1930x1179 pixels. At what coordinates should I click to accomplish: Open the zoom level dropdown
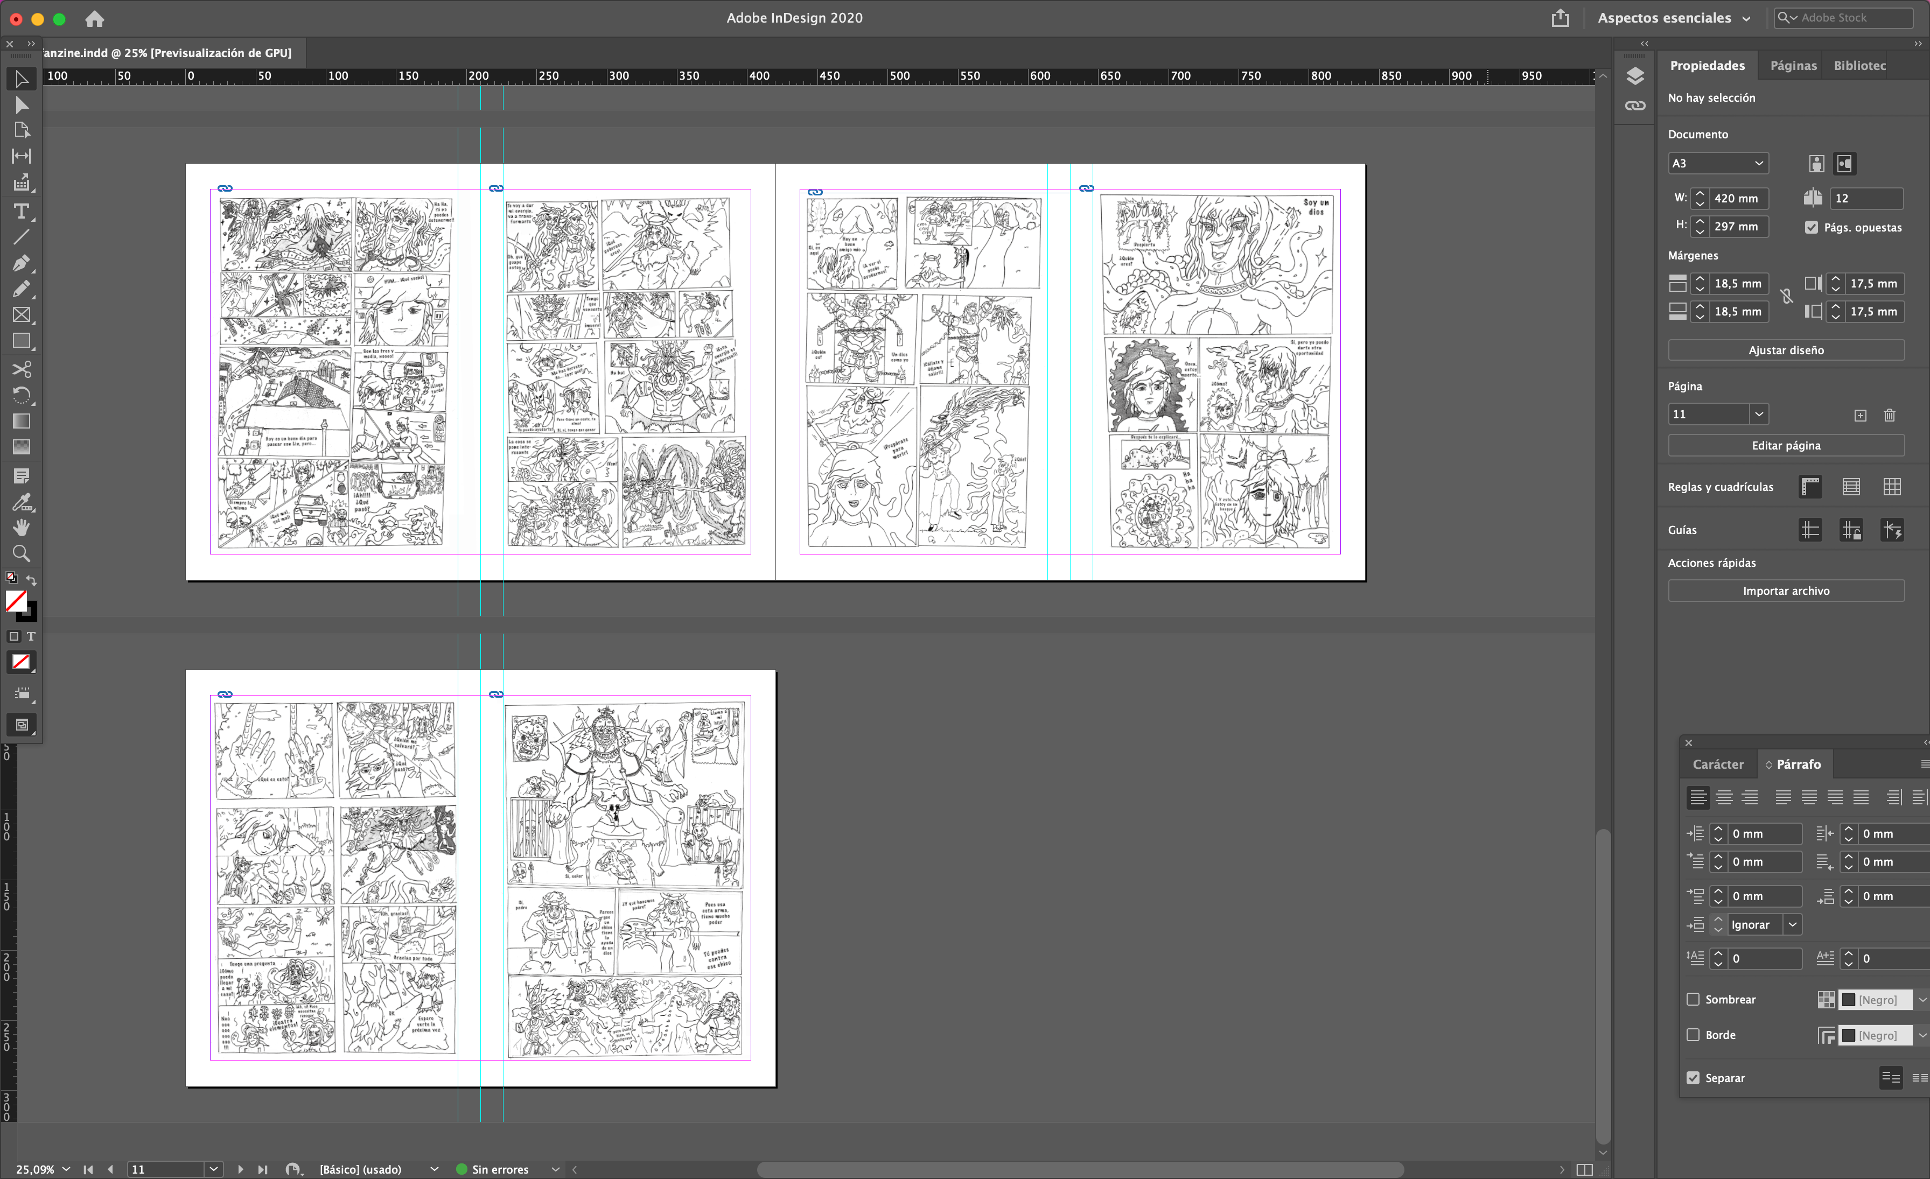[66, 1169]
